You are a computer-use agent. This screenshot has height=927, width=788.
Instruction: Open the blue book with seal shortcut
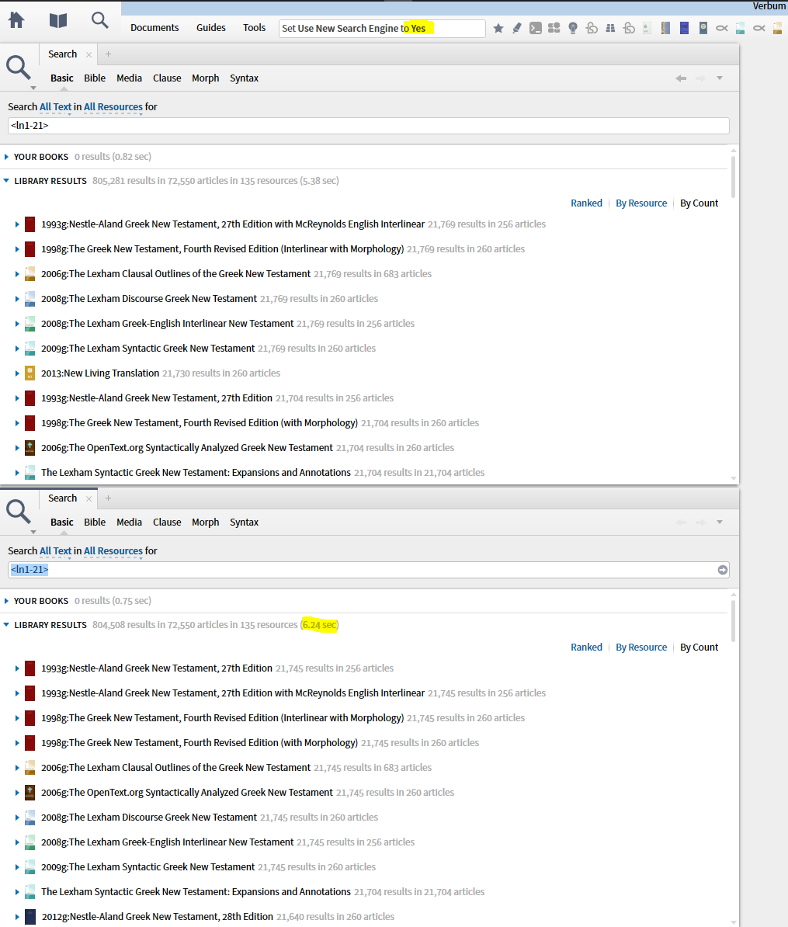point(703,28)
